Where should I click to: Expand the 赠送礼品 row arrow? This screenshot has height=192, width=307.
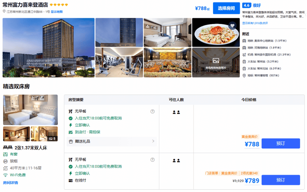tap(153, 141)
